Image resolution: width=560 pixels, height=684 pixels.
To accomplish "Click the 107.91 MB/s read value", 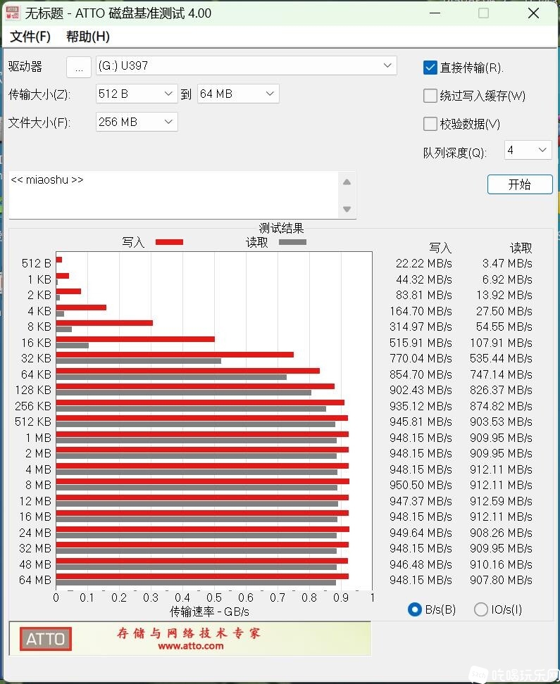I will click(x=501, y=343).
